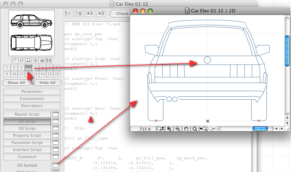The height and width of the screenshot is (172, 291).
Task: Open Master Script in a separate window
Action: pyautogui.click(x=55, y=114)
